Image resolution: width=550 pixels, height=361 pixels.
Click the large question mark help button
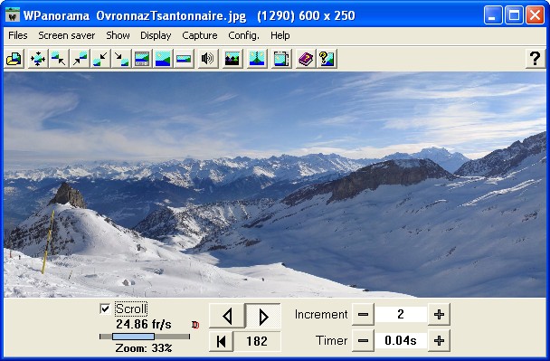[535, 59]
